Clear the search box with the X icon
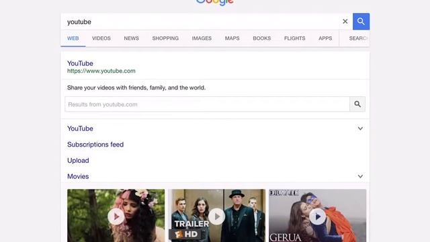The width and height of the screenshot is (430, 242). click(345, 22)
